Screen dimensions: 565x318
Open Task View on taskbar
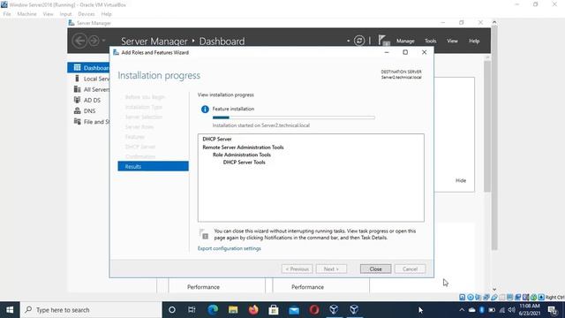[x=192, y=310]
